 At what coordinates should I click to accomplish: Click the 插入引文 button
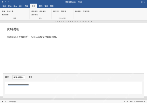click(x=56, y=11)
